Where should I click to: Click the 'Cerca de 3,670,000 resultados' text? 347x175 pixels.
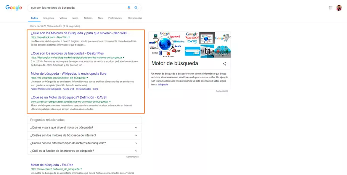[x=55, y=26]
